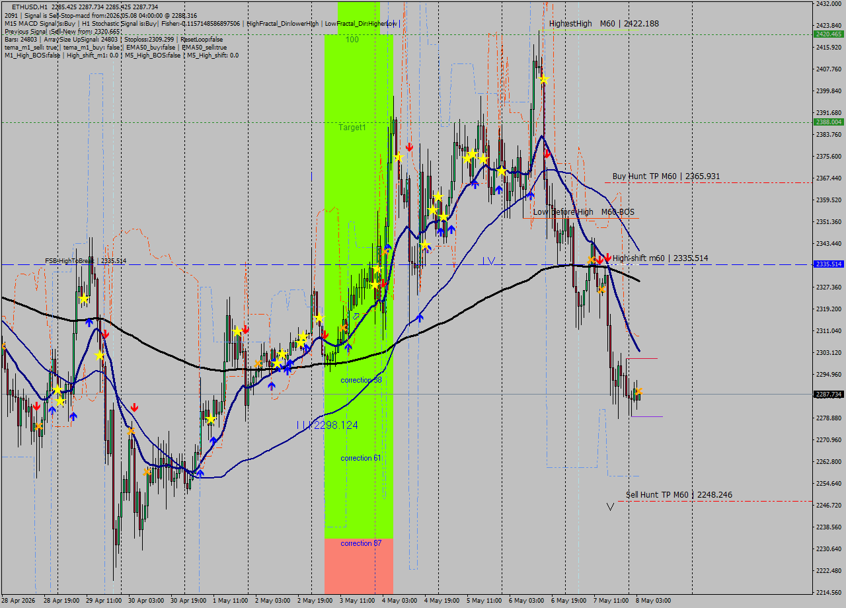Image resolution: width=846 pixels, height=608 pixels.
Task: Select the FSB:HighToBreak | 2335.514 label
Action: click(85, 261)
